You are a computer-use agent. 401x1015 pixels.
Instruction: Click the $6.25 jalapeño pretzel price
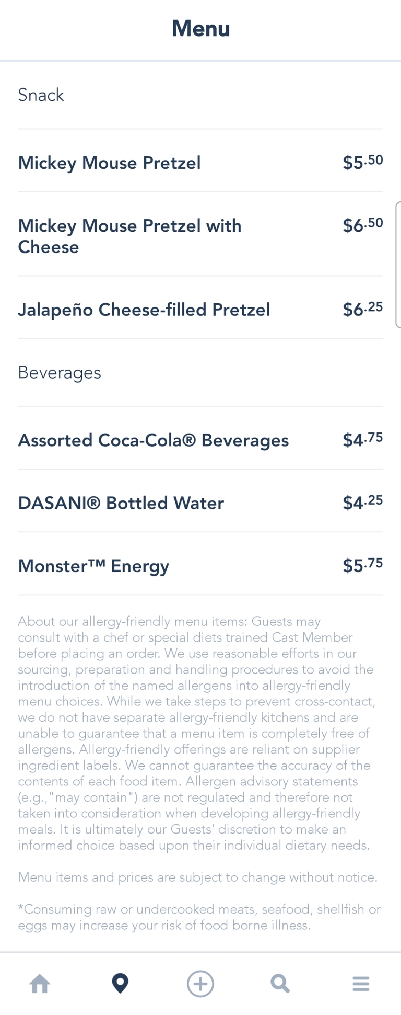362,309
